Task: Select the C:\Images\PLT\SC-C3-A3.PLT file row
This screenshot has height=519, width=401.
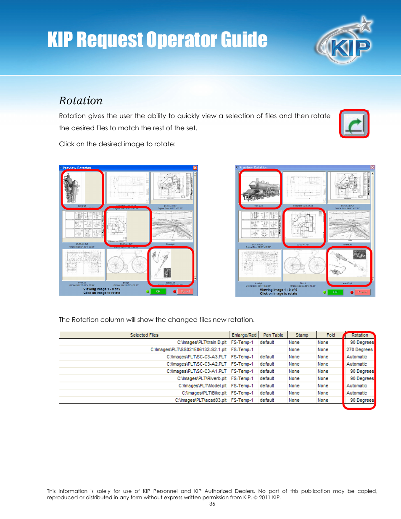Action: click(216, 357)
